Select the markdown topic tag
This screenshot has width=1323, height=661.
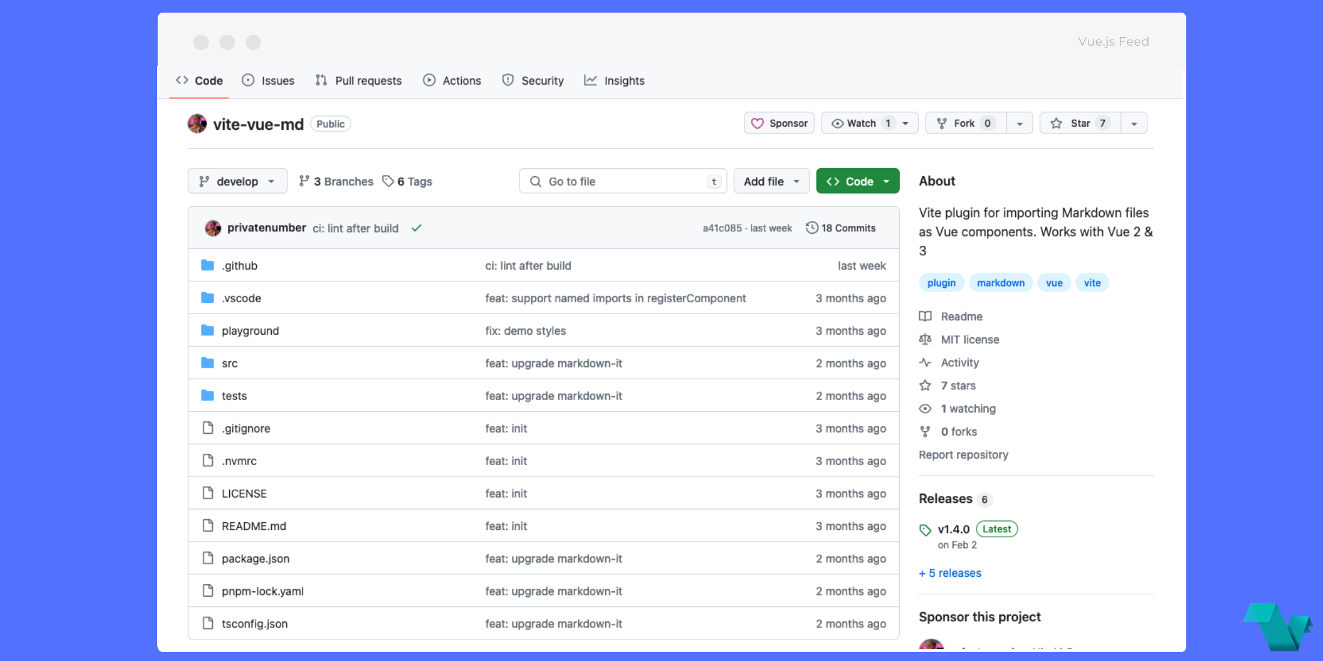[1001, 283]
